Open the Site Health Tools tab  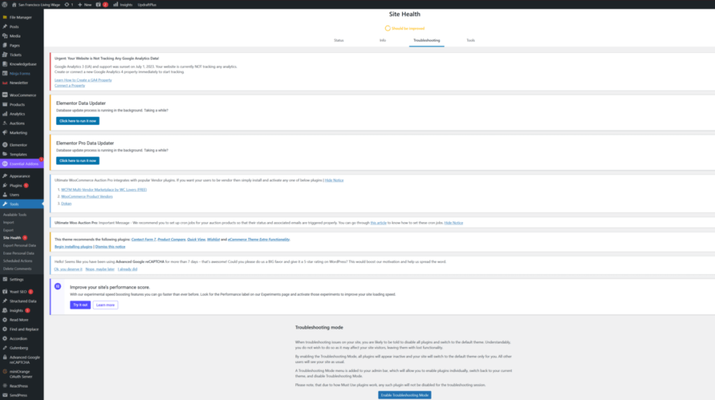tap(471, 40)
